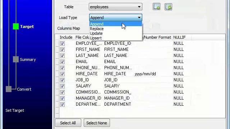The height and width of the screenshot is (129, 230).
Task: Select the JOB_ID table column cell
Action: coord(111,80)
